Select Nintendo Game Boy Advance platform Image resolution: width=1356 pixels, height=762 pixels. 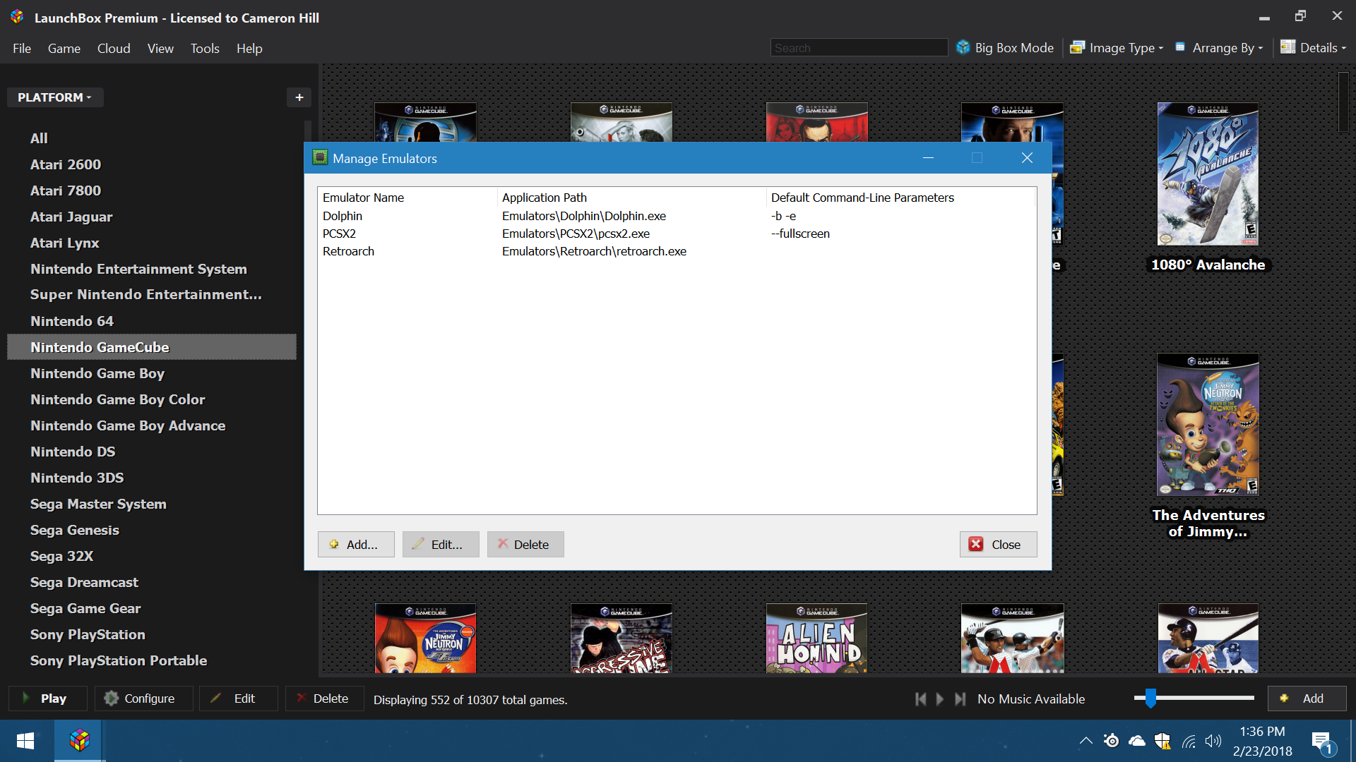coord(152,425)
